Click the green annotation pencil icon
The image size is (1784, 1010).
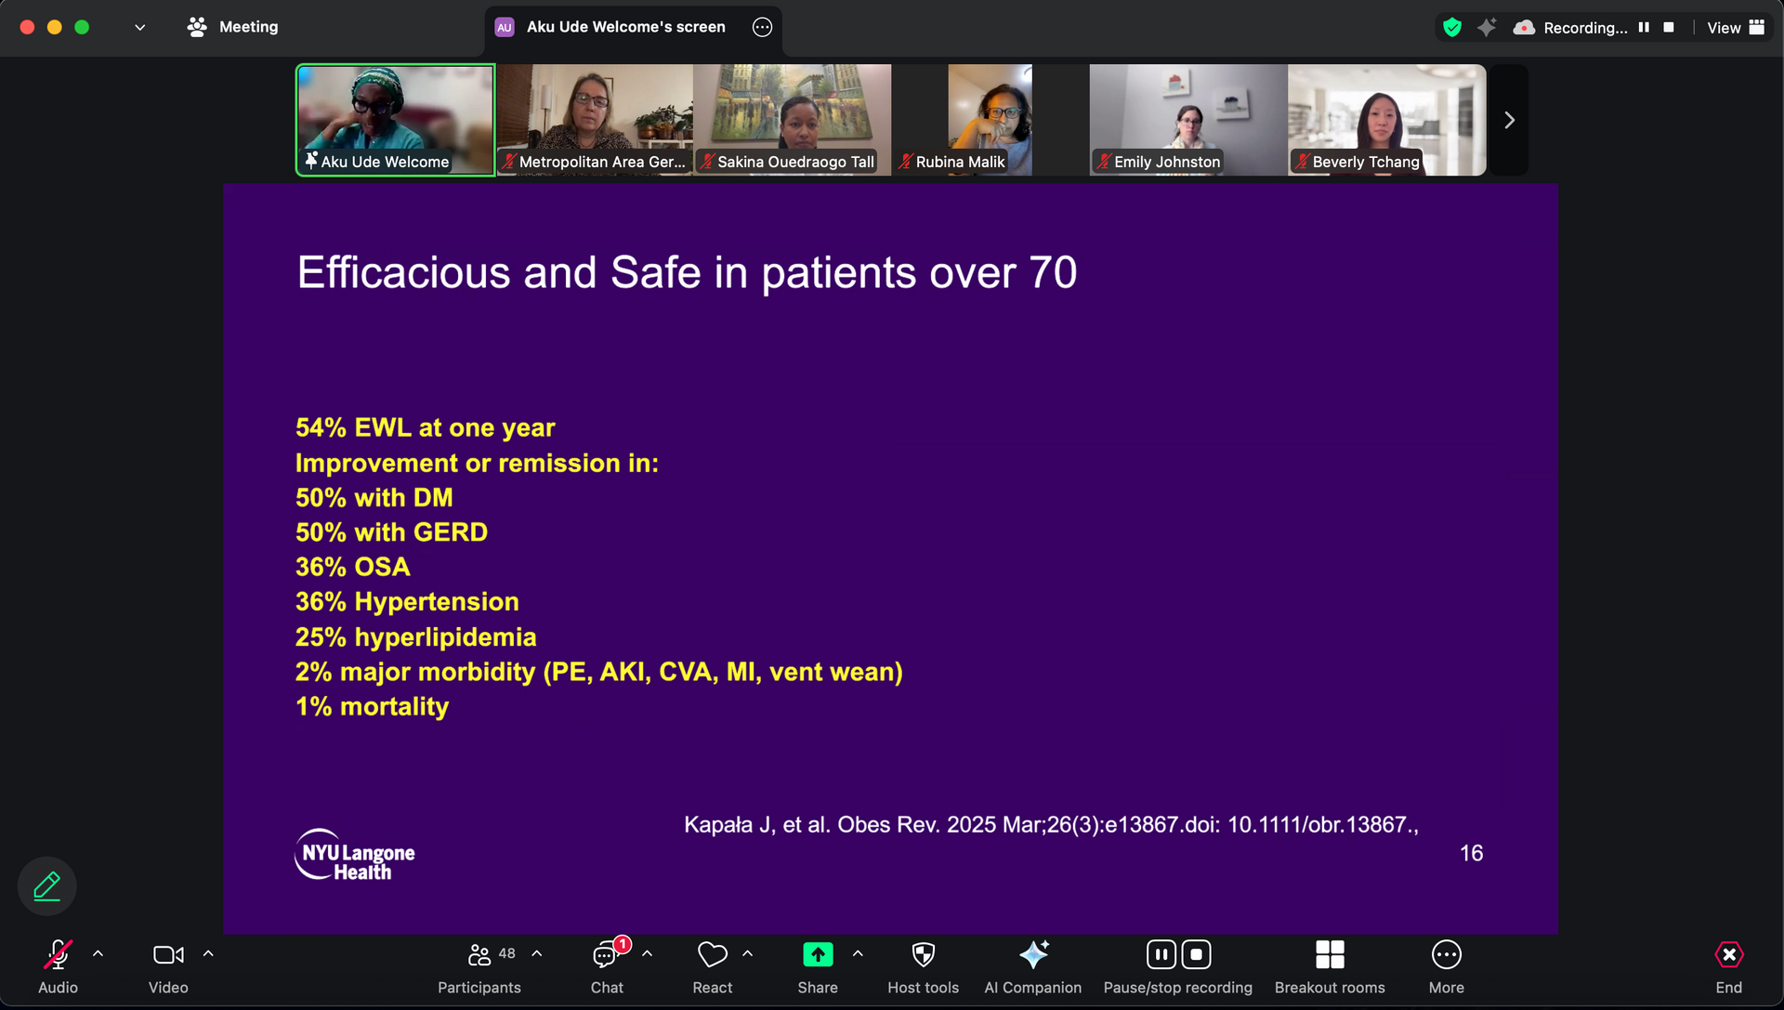coord(46,886)
